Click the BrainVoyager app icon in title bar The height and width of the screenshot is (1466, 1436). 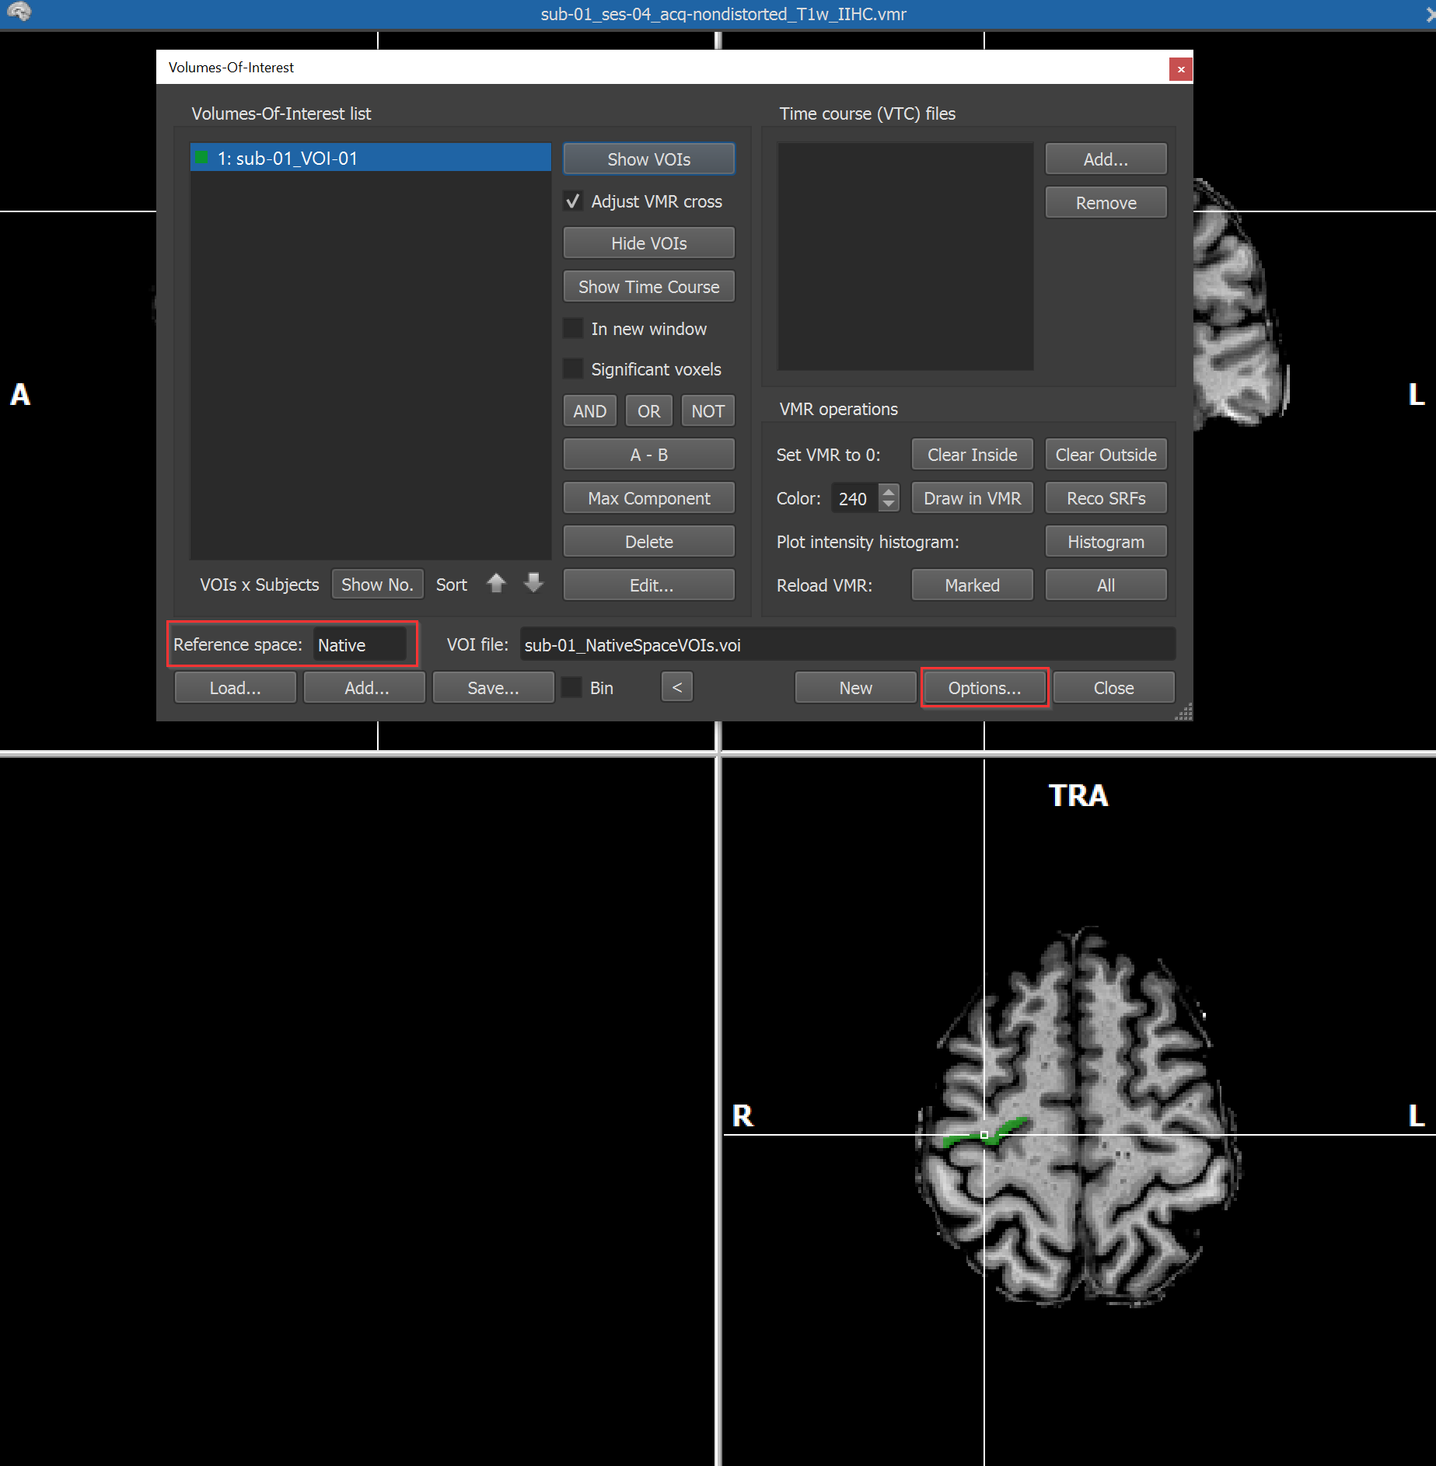[19, 12]
